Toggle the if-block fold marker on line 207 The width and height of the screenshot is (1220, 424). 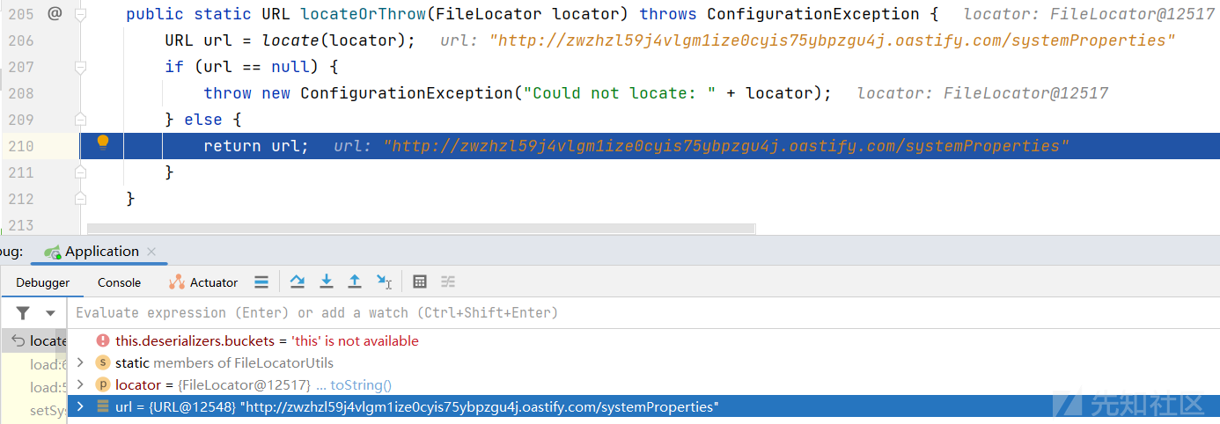click(x=80, y=68)
